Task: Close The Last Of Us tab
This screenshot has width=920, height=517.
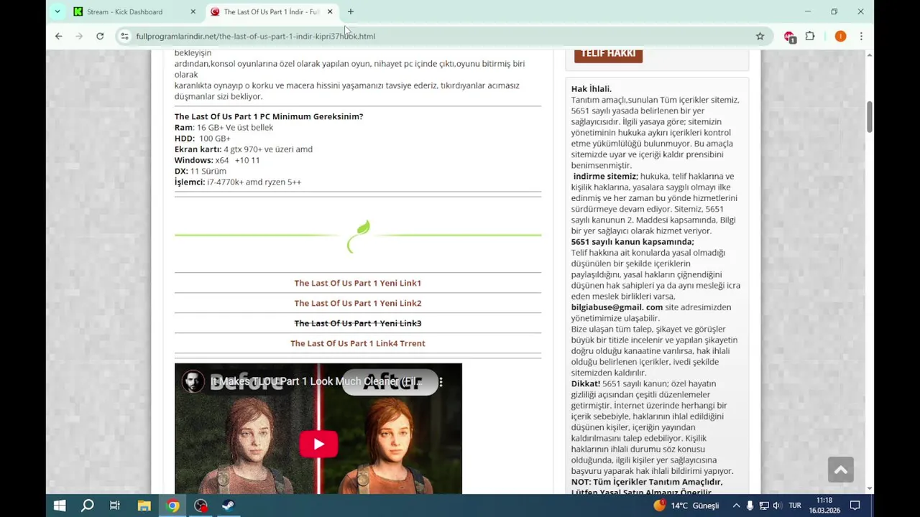Action: pos(330,11)
